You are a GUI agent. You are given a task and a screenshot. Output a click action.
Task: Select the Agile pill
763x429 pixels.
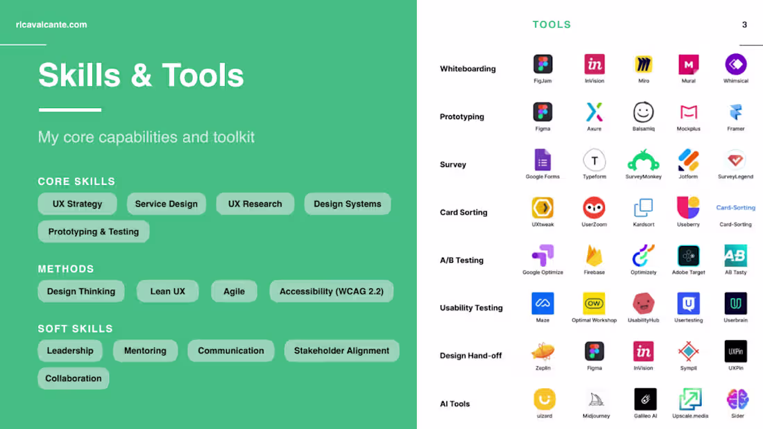[234, 291]
